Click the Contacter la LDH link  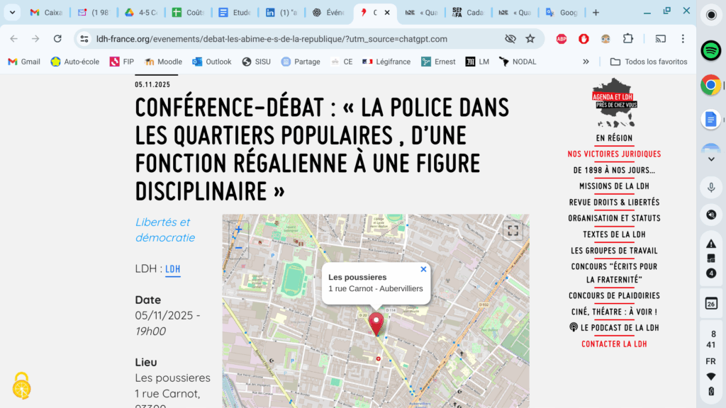point(614,344)
